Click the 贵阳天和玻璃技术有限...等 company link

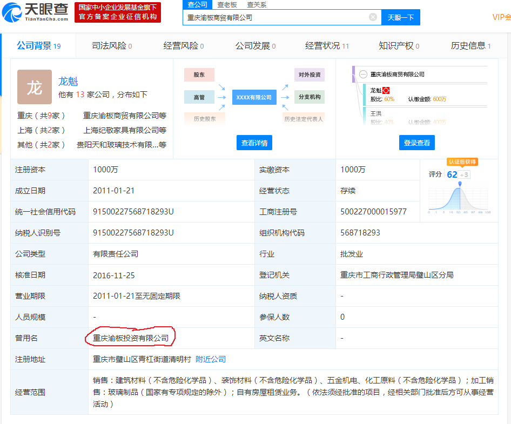point(122,145)
